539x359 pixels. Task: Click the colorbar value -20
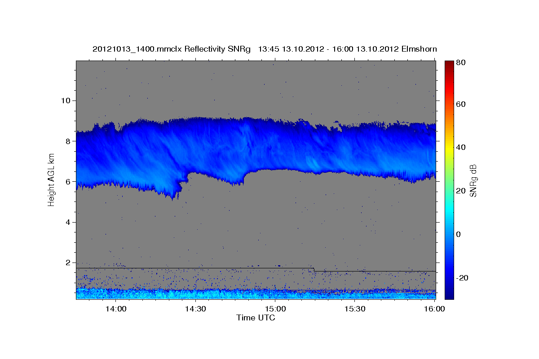click(462, 278)
